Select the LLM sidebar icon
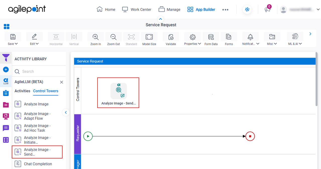This screenshot has height=169, width=321. tap(6, 81)
